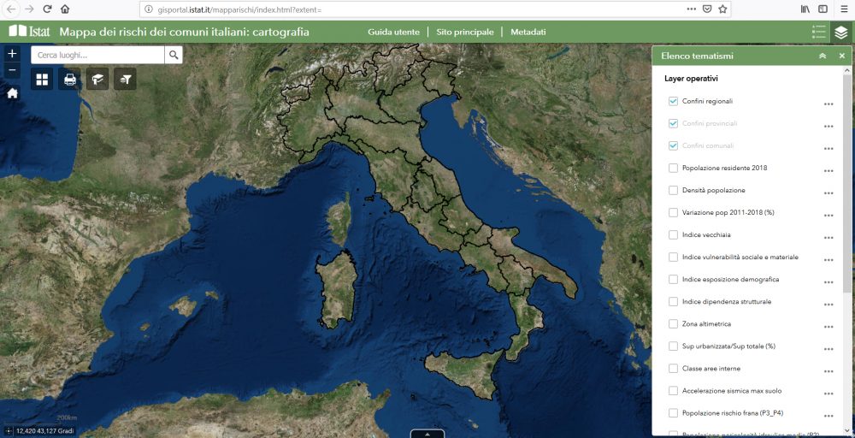Click the Layer operativi heading
This screenshot has width=855, height=438.
click(691, 79)
